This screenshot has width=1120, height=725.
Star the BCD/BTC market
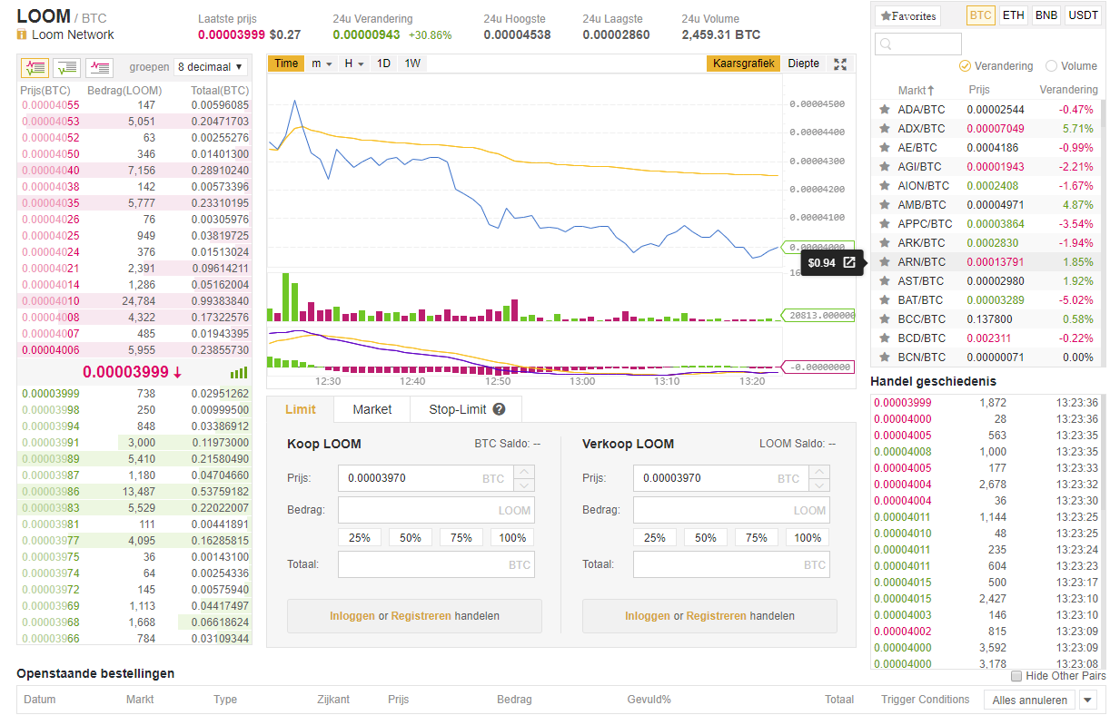[x=885, y=338]
